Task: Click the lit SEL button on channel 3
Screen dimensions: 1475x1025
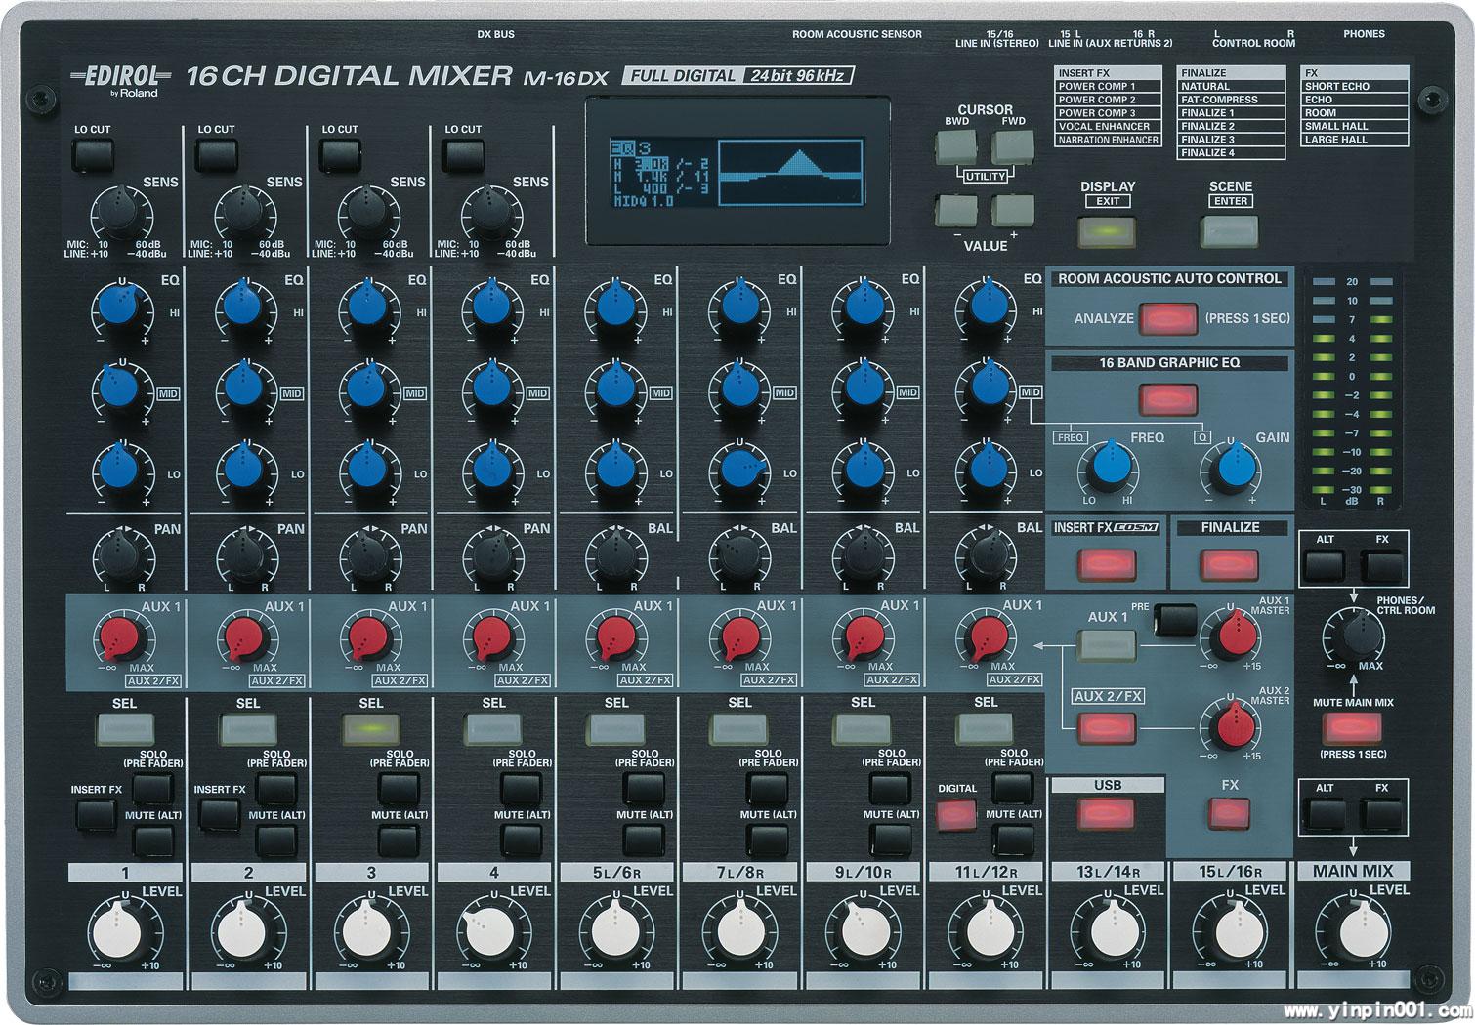Action: [371, 728]
